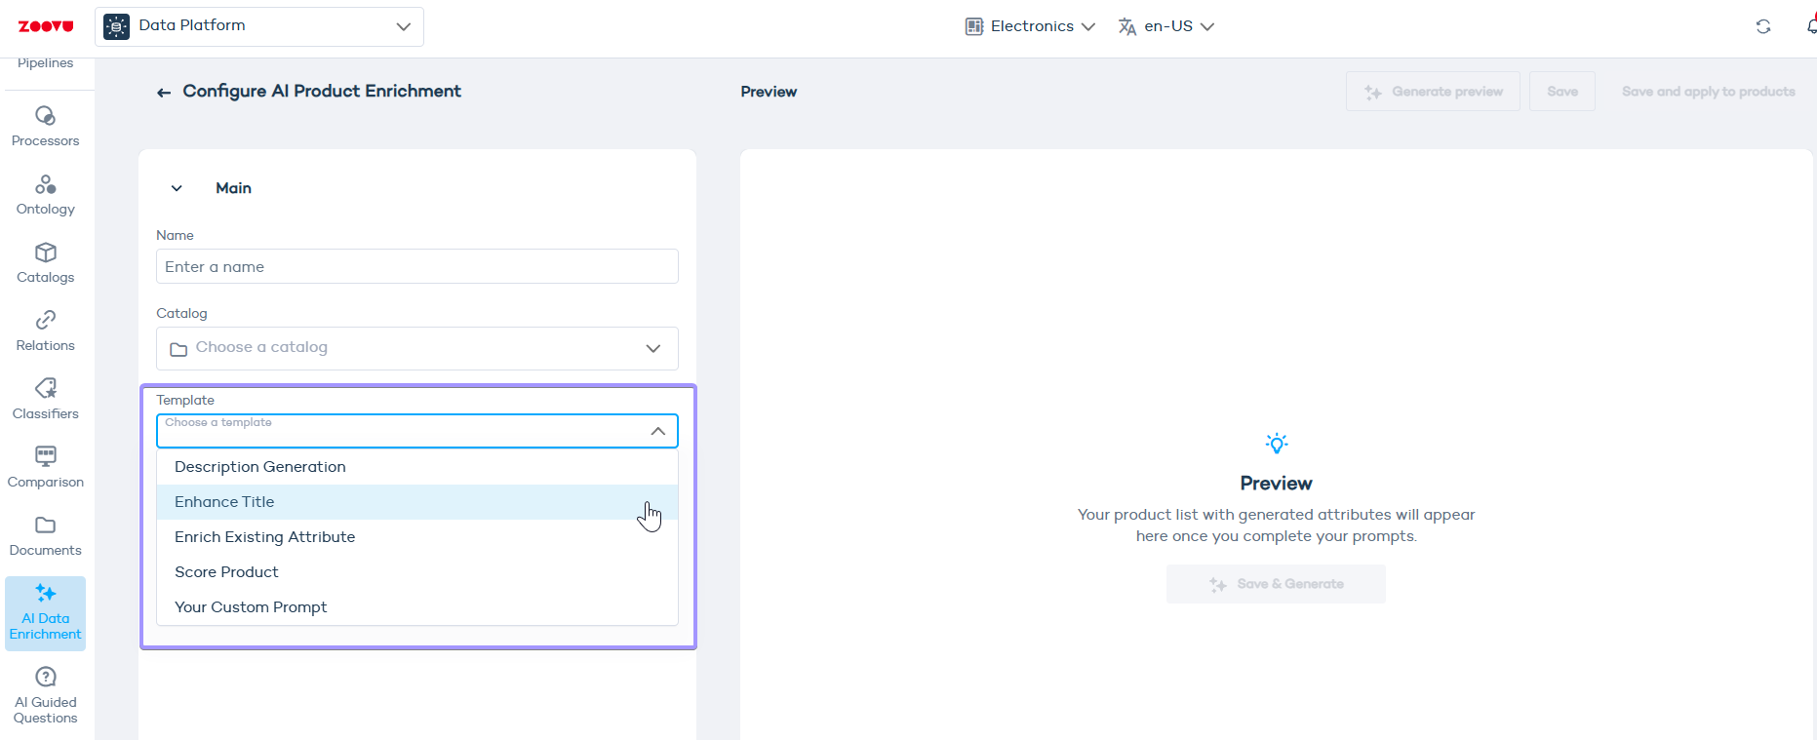This screenshot has height=740, width=1817.
Task: Open the Data Platform app switcher
Action: [x=259, y=26]
